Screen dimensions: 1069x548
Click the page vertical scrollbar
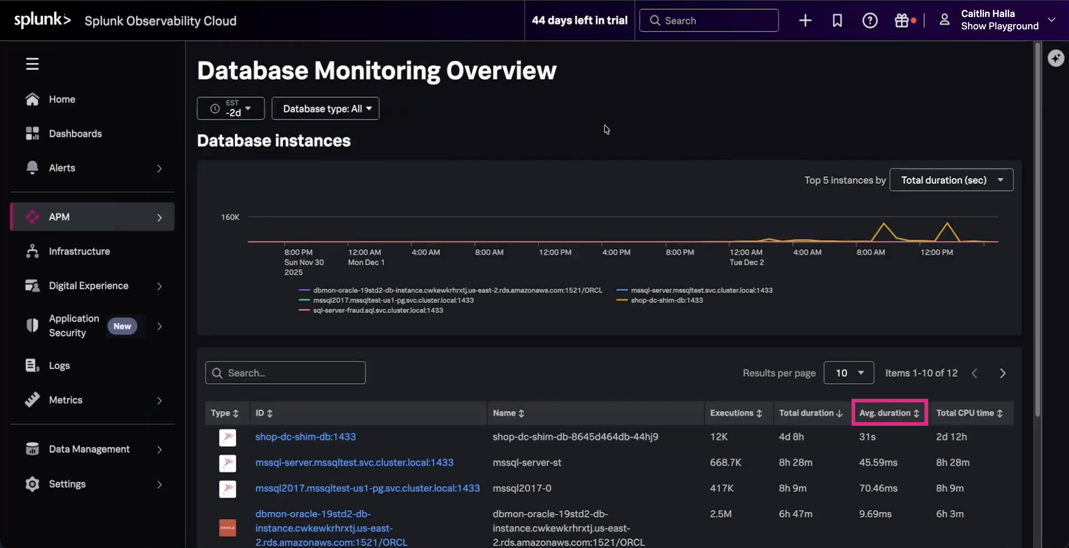pyautogui.click(x=1037, y=229)
